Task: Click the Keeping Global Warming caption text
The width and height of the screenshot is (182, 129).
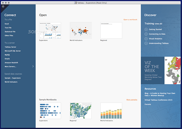Action: (x=153, y=77)
